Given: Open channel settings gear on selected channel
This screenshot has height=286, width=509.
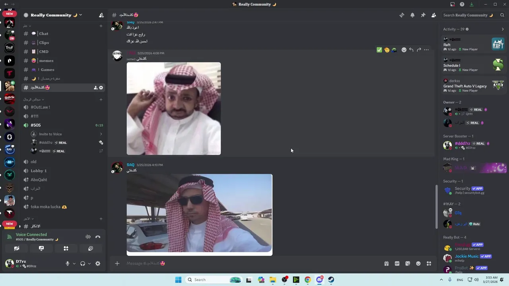Looking at the screenshot, I should click(x=101, y=88).
